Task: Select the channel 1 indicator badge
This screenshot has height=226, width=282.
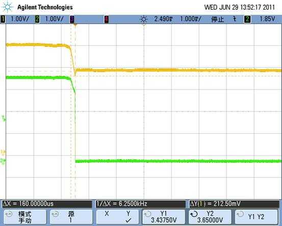Action: click(x=3, y=19)
